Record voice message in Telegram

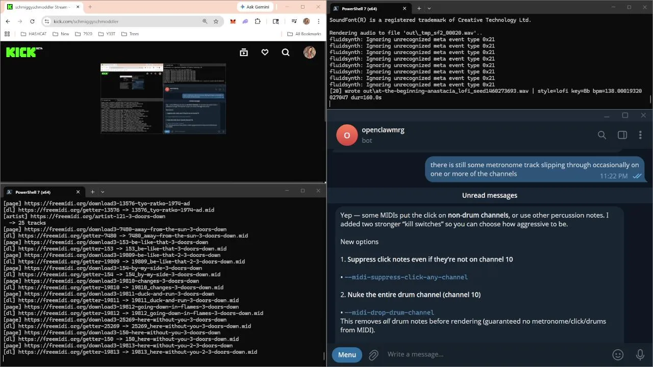640,355
